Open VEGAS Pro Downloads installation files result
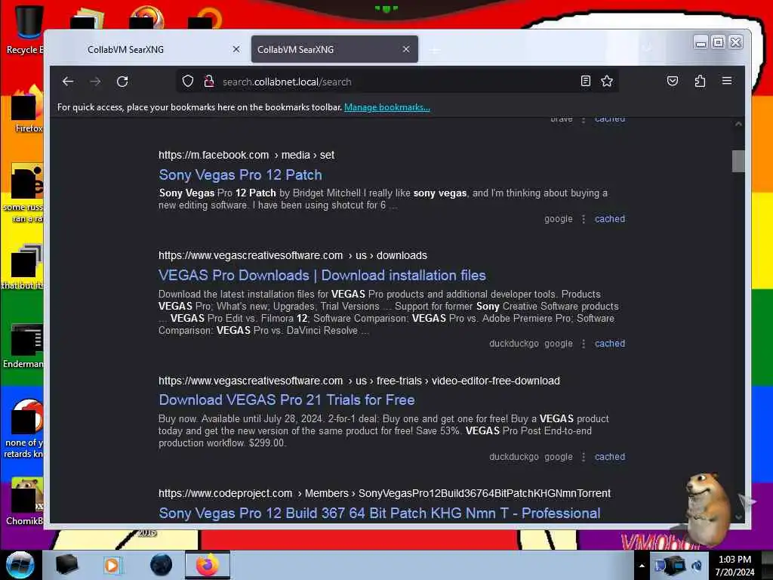The height and width of the screenshot is (580, 773). click(322, 275)
